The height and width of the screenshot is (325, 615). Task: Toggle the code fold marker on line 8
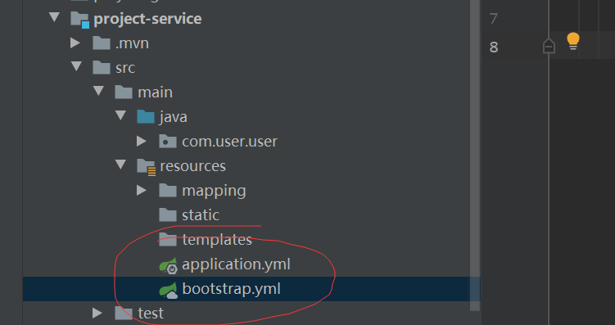click(x=549, y=47)
